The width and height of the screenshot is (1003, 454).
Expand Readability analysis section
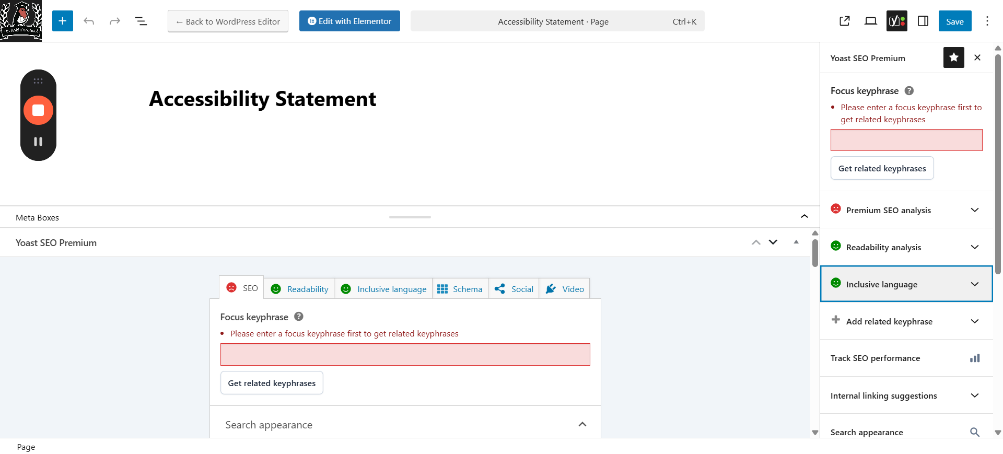[906, 247]
